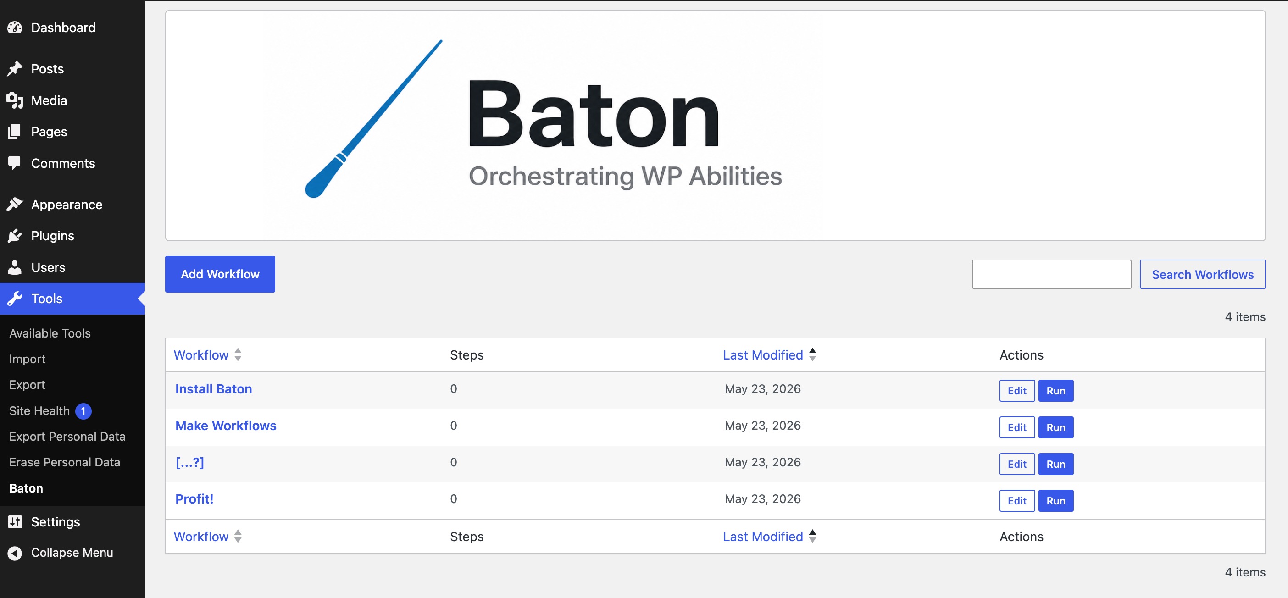
Task: Run the Make Workflows workflow
Action: click(1055, 427)
